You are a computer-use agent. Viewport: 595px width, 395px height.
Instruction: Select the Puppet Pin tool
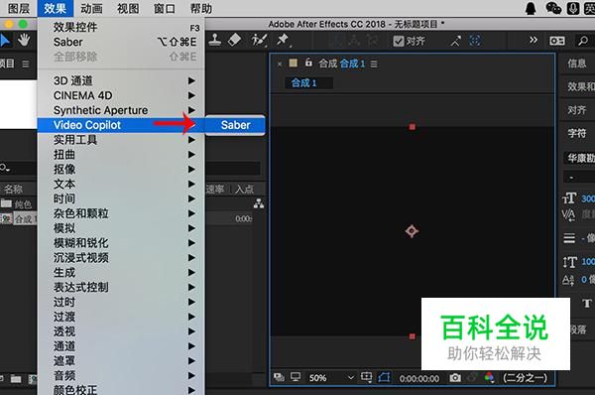point(283,40)
